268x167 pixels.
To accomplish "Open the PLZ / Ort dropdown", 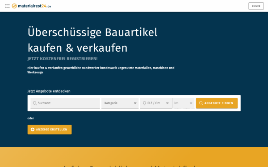I will 156,103.
